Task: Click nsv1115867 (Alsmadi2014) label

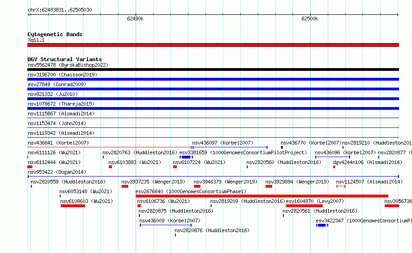Action: (61, 114)
